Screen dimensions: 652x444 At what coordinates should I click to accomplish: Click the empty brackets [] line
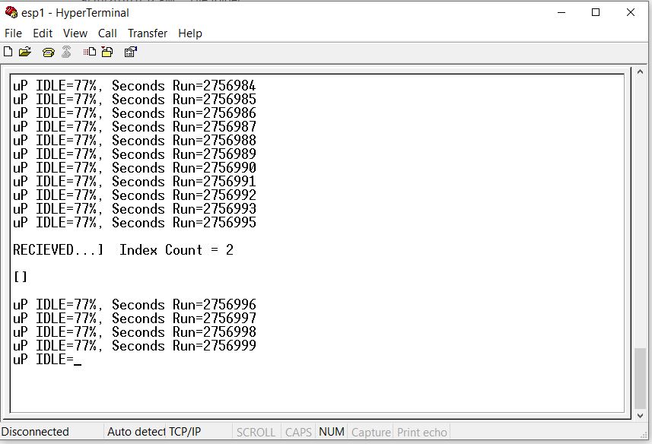coord(21,277)
